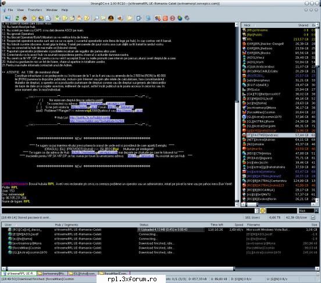321x283 pixels.
Task: Open ADL Search toolbar icon
Action: pyautogui.click(x=104, y=18)
